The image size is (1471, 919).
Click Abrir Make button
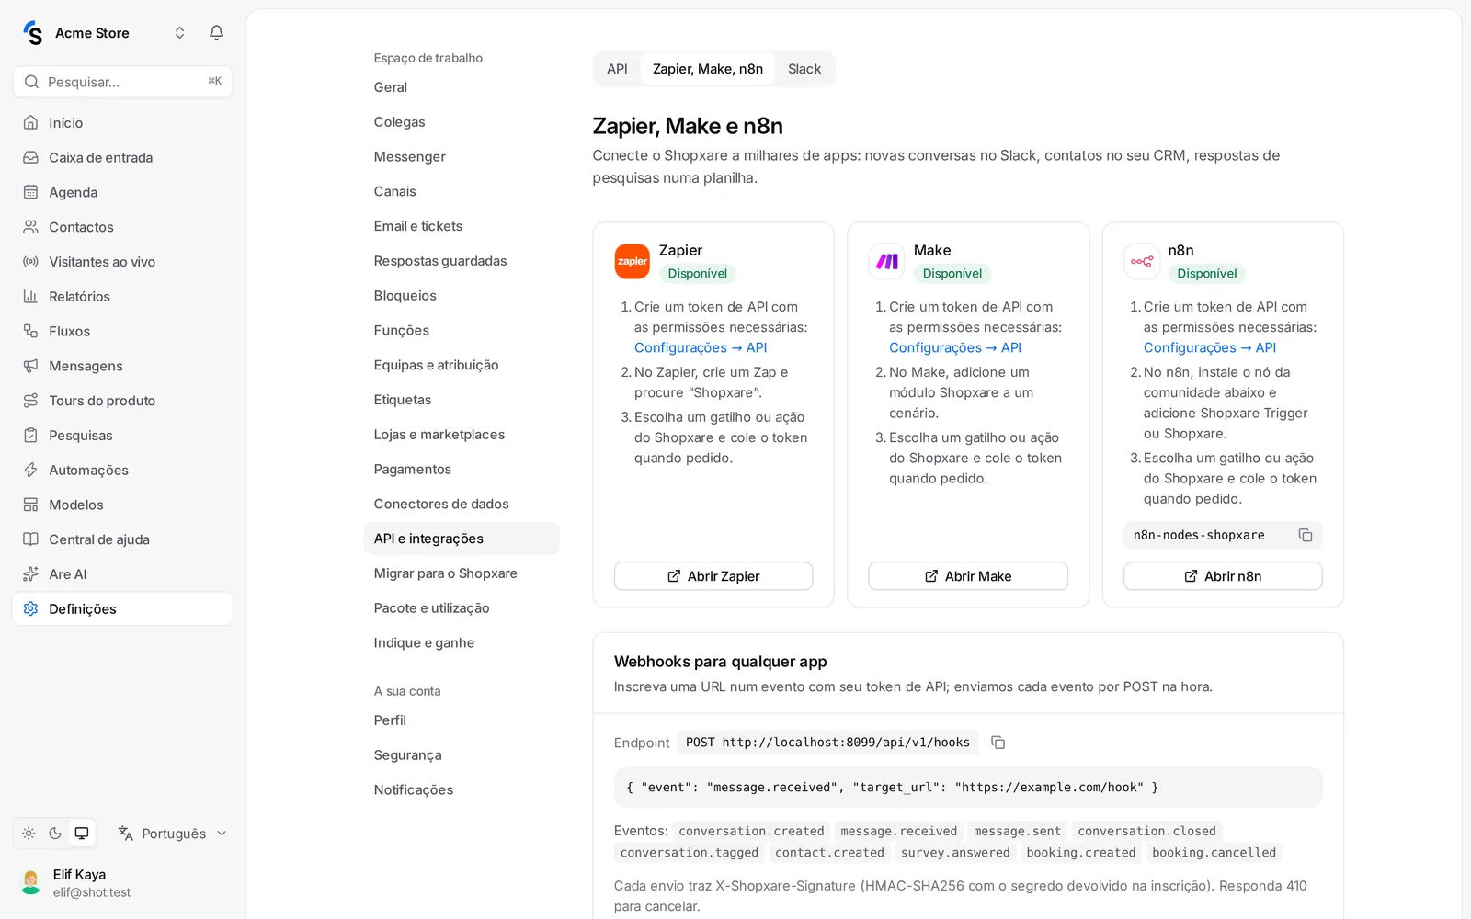[968, 576]
